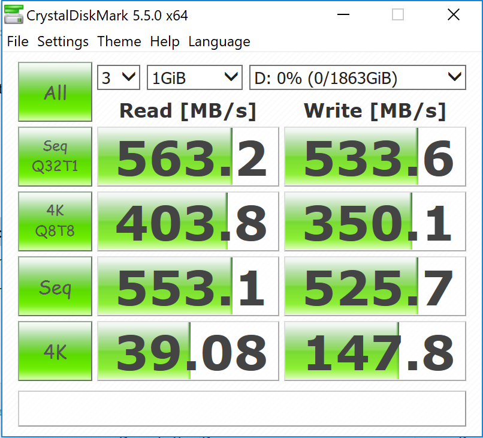
Task: Click the Write [MB/s] column header
Action: point(375,111)
